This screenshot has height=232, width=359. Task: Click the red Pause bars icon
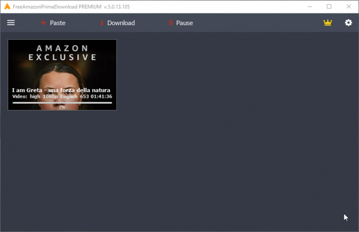tap(171, 23)
